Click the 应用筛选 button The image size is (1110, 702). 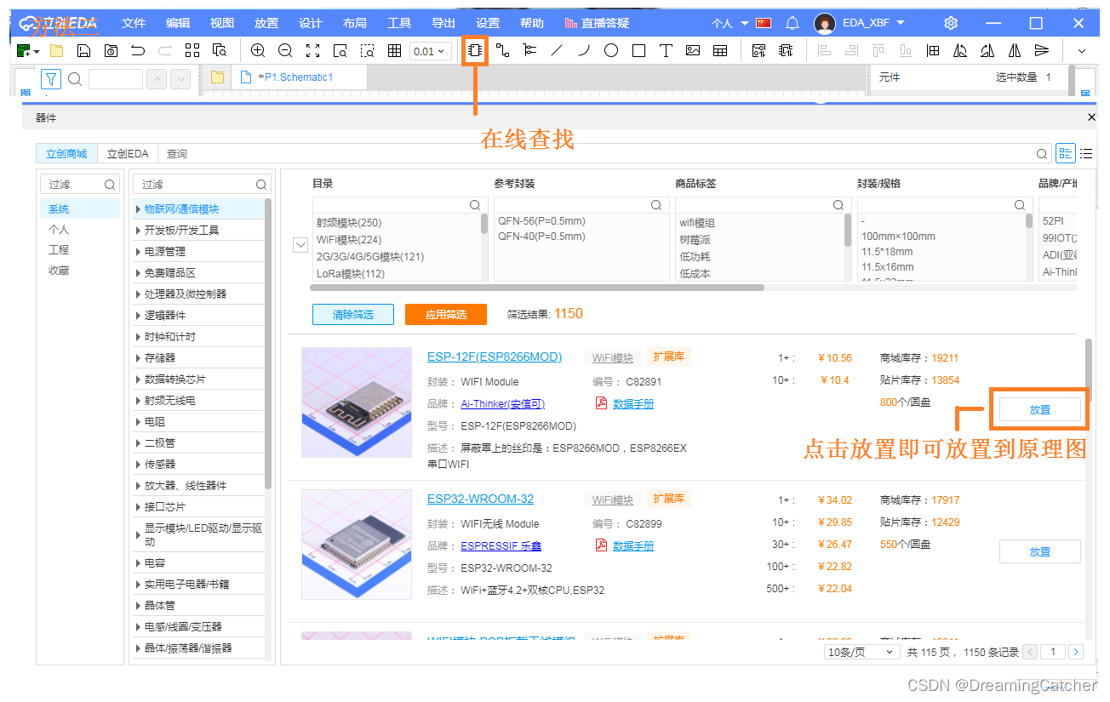point(446,314)
